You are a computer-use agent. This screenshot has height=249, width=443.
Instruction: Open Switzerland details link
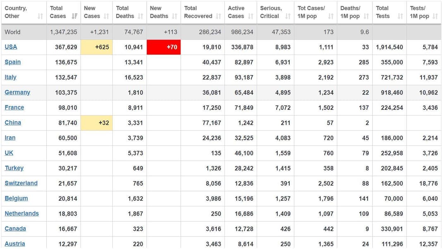[x=21, y=183]
